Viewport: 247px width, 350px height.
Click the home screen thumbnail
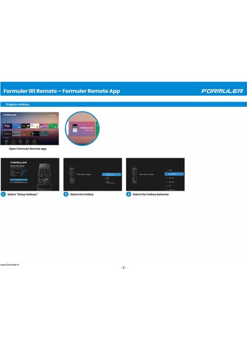pyautogui.click(x=30, y=128)
